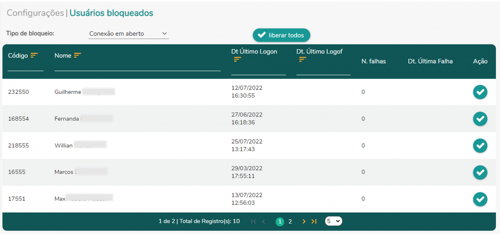Click logon date 13/07/2022 12:56:03
500x234 pixels.
tap(247, 199)
